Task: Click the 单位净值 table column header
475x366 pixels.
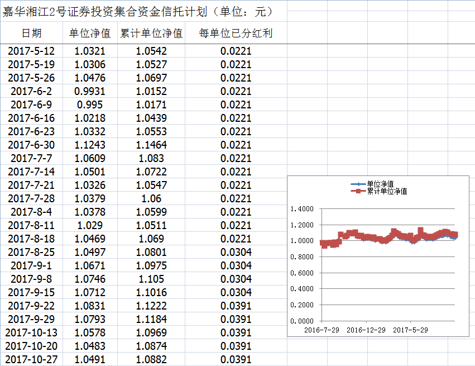Action: (x=90, y=34)
